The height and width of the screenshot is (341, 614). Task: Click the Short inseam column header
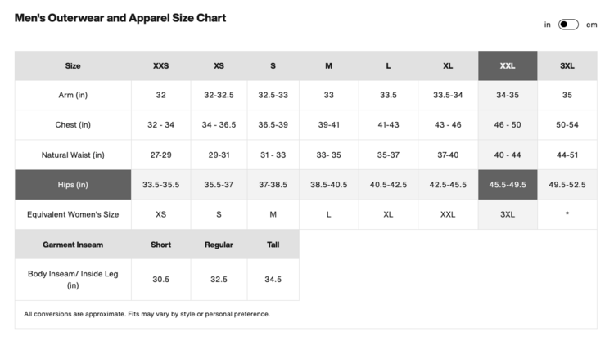coord(160,245)
